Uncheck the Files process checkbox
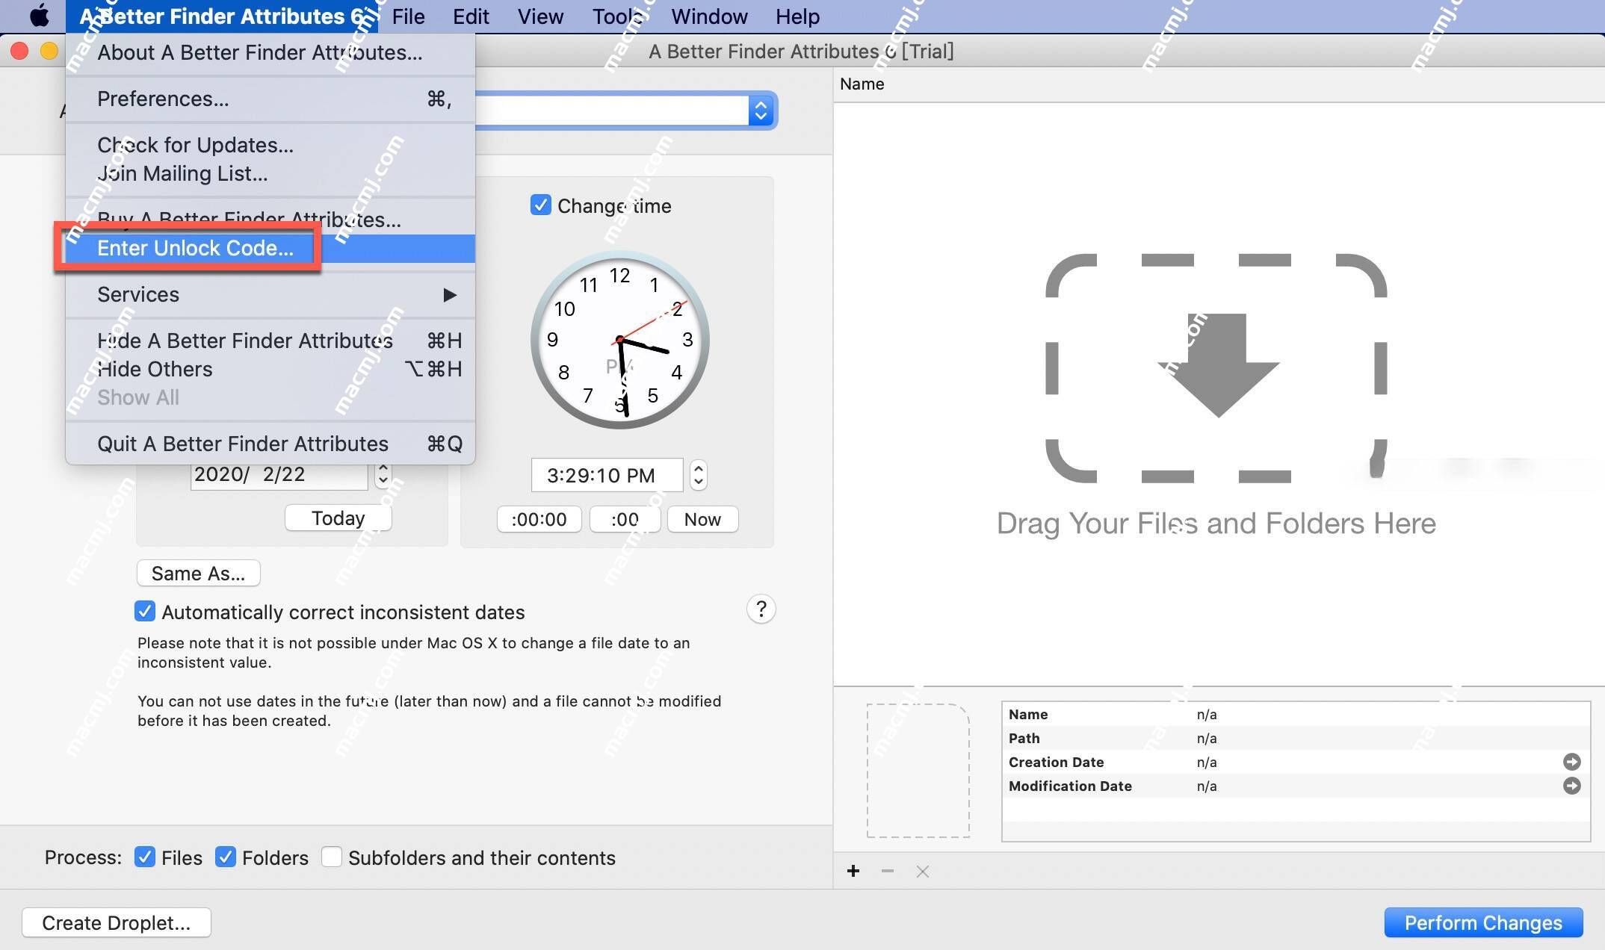Viewport: 1605px width, 950px height. (145, 857)
